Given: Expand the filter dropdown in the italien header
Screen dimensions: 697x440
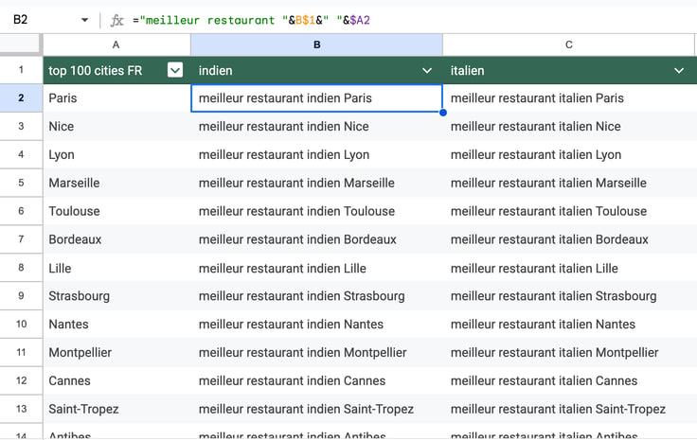Looking at the screenshot, I should [x=679, y=71].
